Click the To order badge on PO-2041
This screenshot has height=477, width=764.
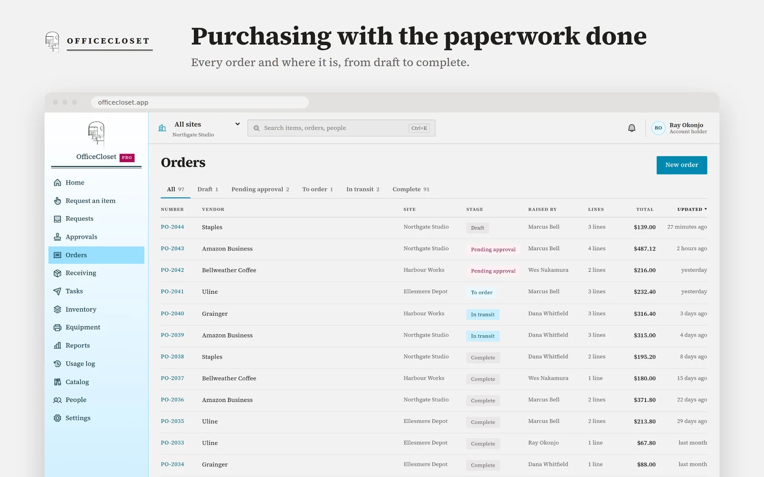click(x=481, y=292)
